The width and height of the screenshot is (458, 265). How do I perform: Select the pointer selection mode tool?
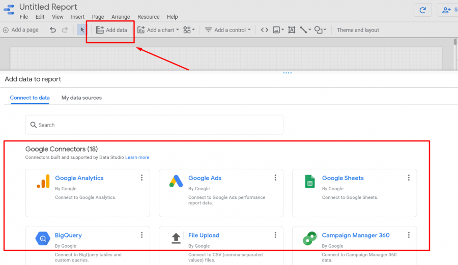[82, 30]
